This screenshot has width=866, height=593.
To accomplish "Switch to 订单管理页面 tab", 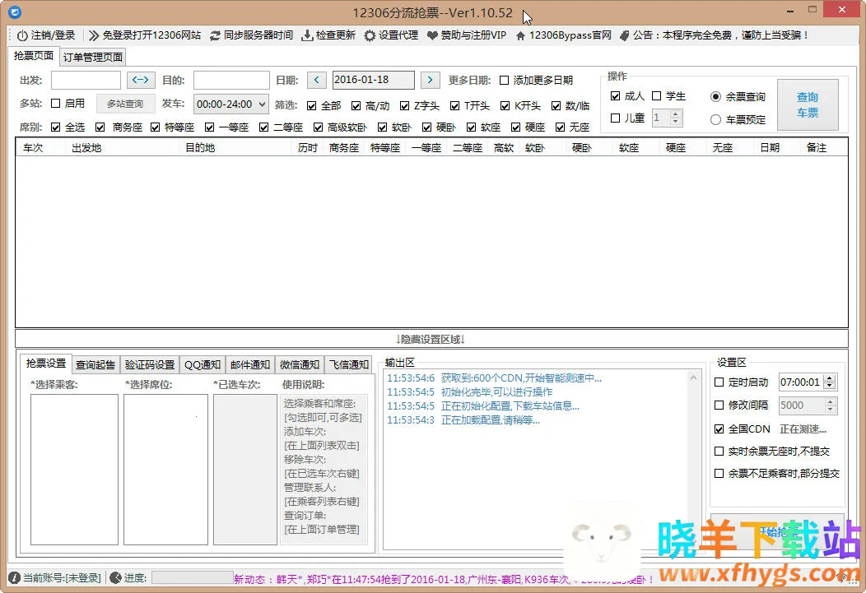I will (x=92, y=57).
